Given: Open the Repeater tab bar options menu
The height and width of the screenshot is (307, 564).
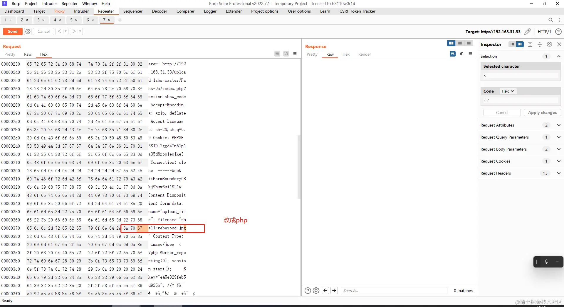Looking at the screenshot, I should (x=559, y=20).
